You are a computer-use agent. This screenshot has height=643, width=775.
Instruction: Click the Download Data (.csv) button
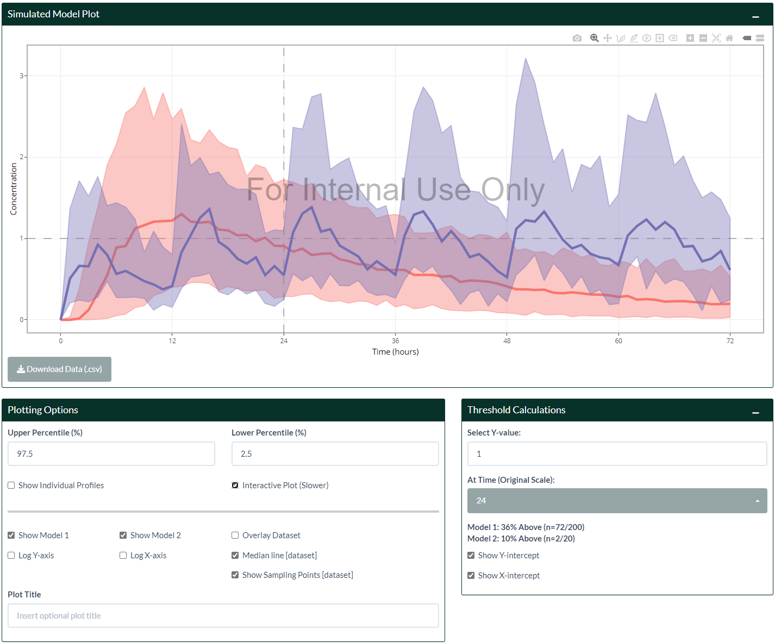(59, 369)
